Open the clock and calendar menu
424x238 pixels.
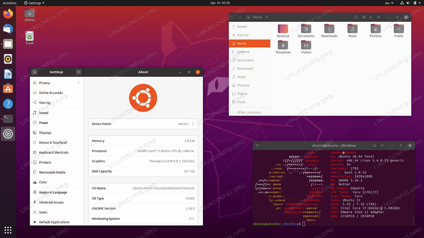(220, 3)
